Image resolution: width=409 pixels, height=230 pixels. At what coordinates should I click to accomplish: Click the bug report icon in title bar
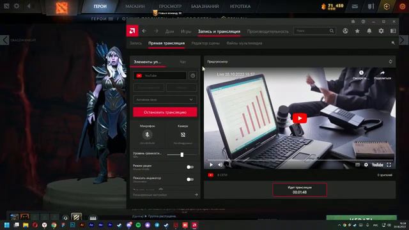pyautogui.click(x=353, y=22)
